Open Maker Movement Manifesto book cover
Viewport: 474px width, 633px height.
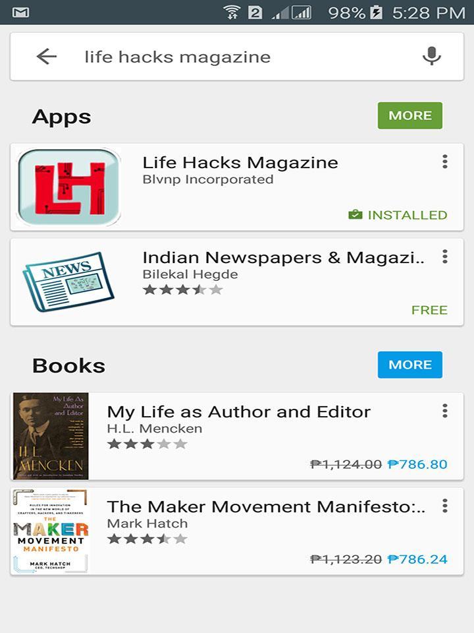click(x=51, y=531)
